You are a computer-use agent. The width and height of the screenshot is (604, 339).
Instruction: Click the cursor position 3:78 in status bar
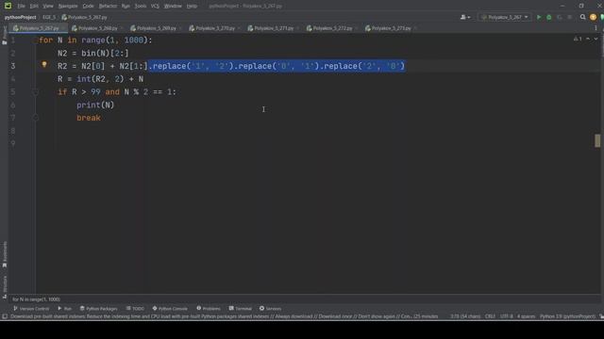coord(465,316)
